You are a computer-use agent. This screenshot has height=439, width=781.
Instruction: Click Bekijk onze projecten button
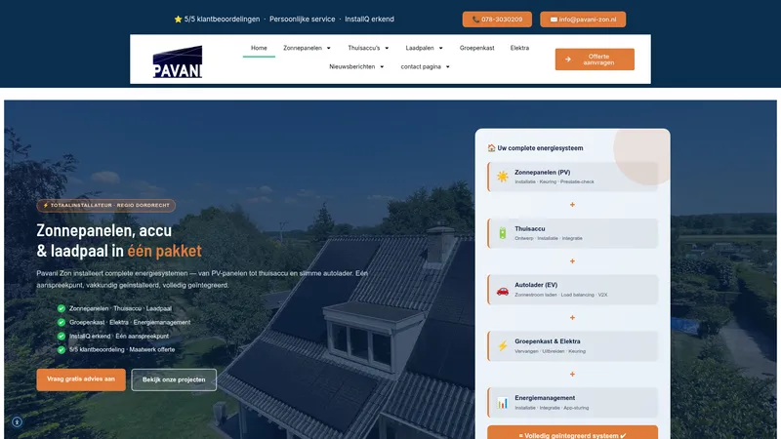point(174,379)
